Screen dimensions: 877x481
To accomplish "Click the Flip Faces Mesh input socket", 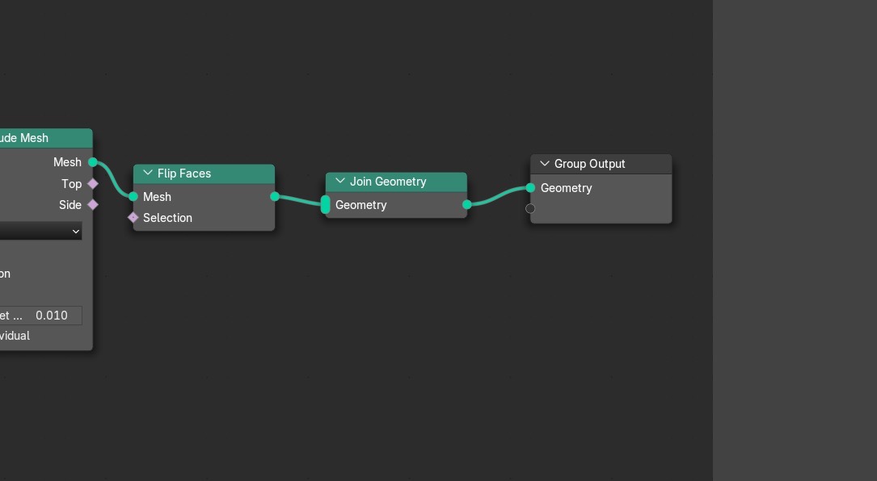I will [133, 197].
